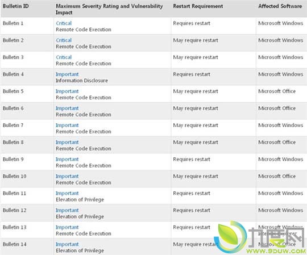Open the Critical link for Bulletin 1
The height and width of the screenshot is (255, 307).
64,23
